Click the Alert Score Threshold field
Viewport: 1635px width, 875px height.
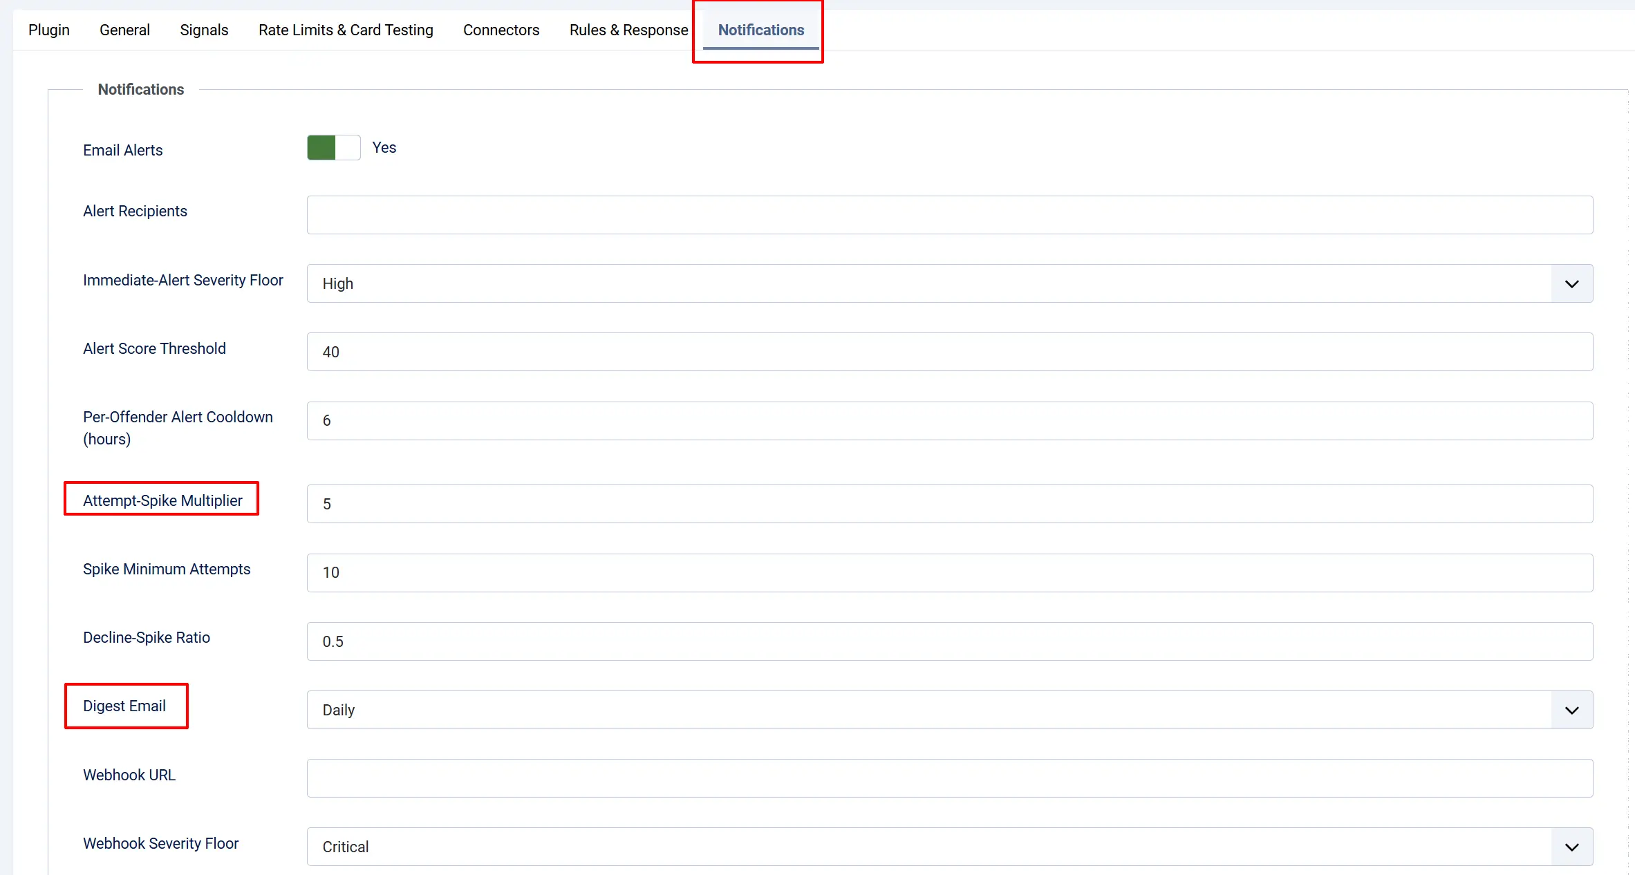coord(950,352)
